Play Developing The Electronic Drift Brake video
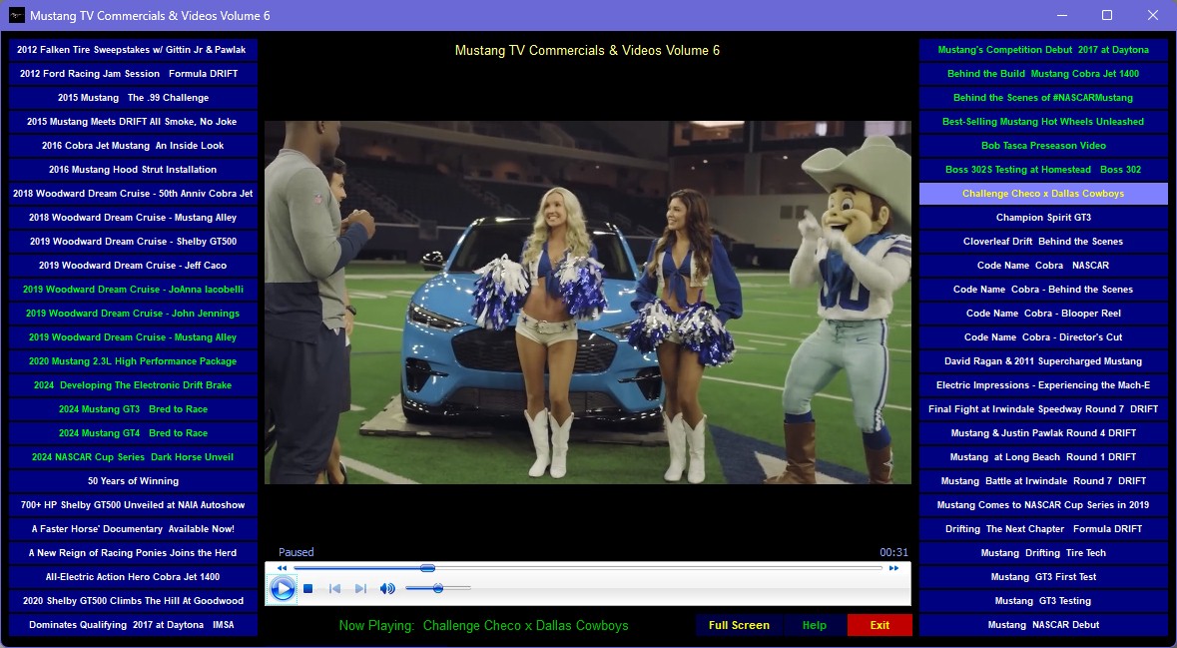1177x648 pixels. tap(133, 385)
